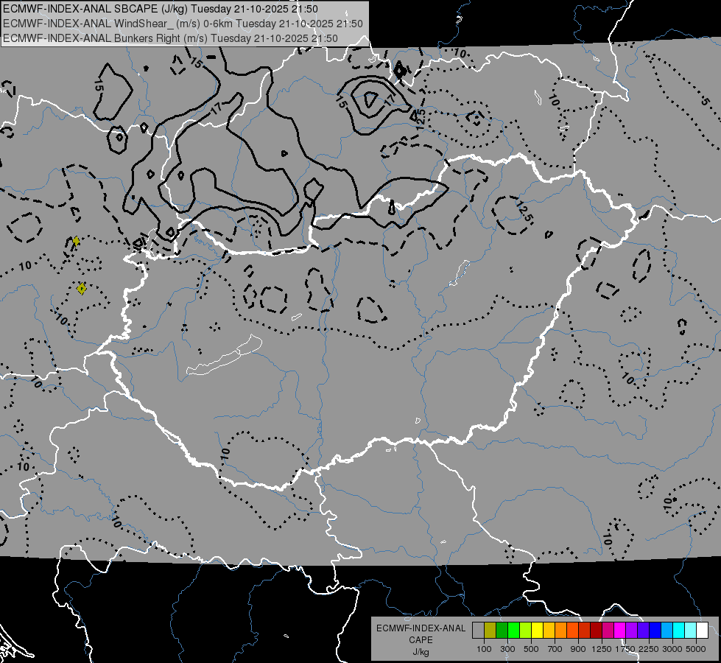Click the '500' legend value label
This screenshot has width=721, height=663.
[531, 649]
